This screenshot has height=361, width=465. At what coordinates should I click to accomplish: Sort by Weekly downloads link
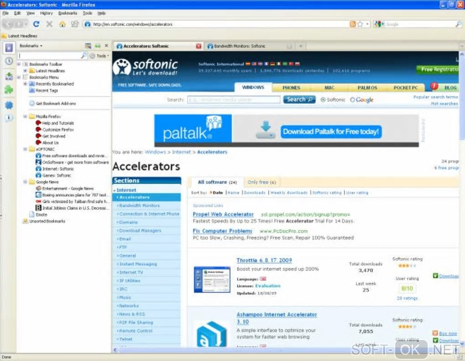coord(289,193)
